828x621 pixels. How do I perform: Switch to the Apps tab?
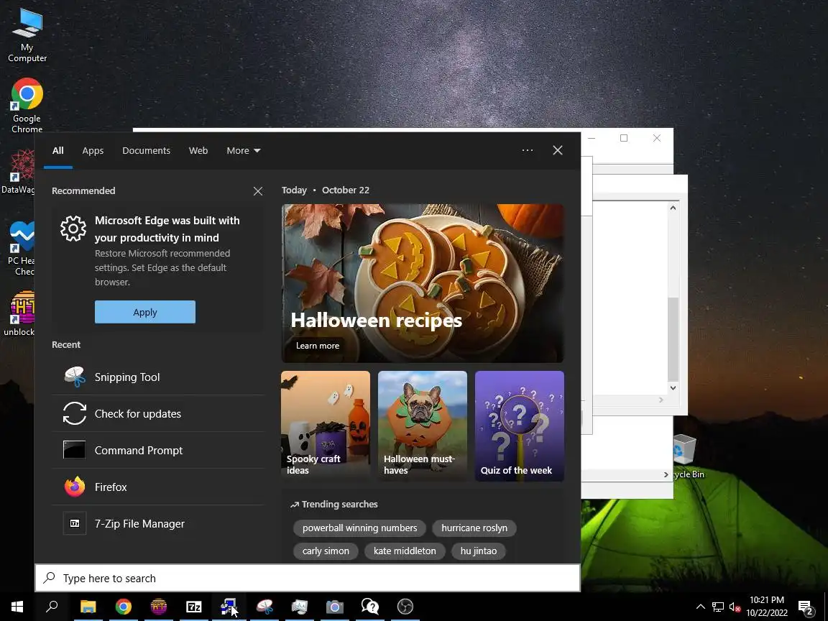93,150
